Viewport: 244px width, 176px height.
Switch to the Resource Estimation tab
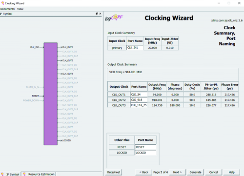[x=39, y=174]
